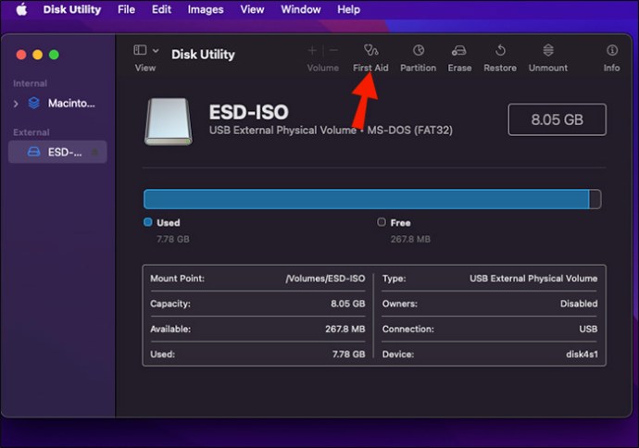This screenshot has height=448, width=639.
Task: Select the Restore toolbar icon
Action: click(500, 51)
